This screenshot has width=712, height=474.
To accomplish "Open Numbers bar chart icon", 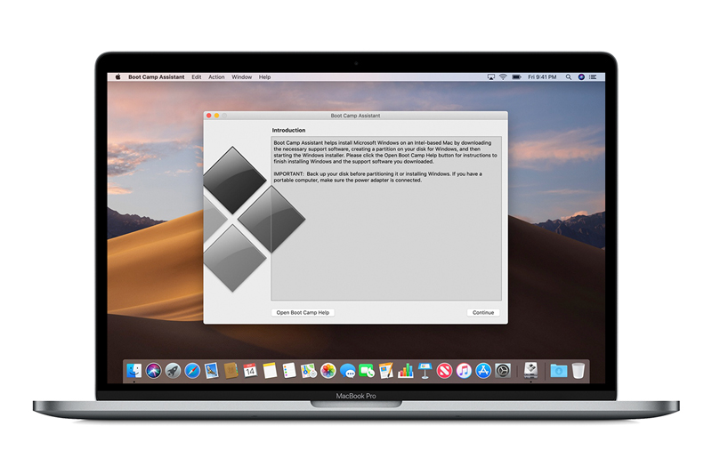I will tap(406, 371).
